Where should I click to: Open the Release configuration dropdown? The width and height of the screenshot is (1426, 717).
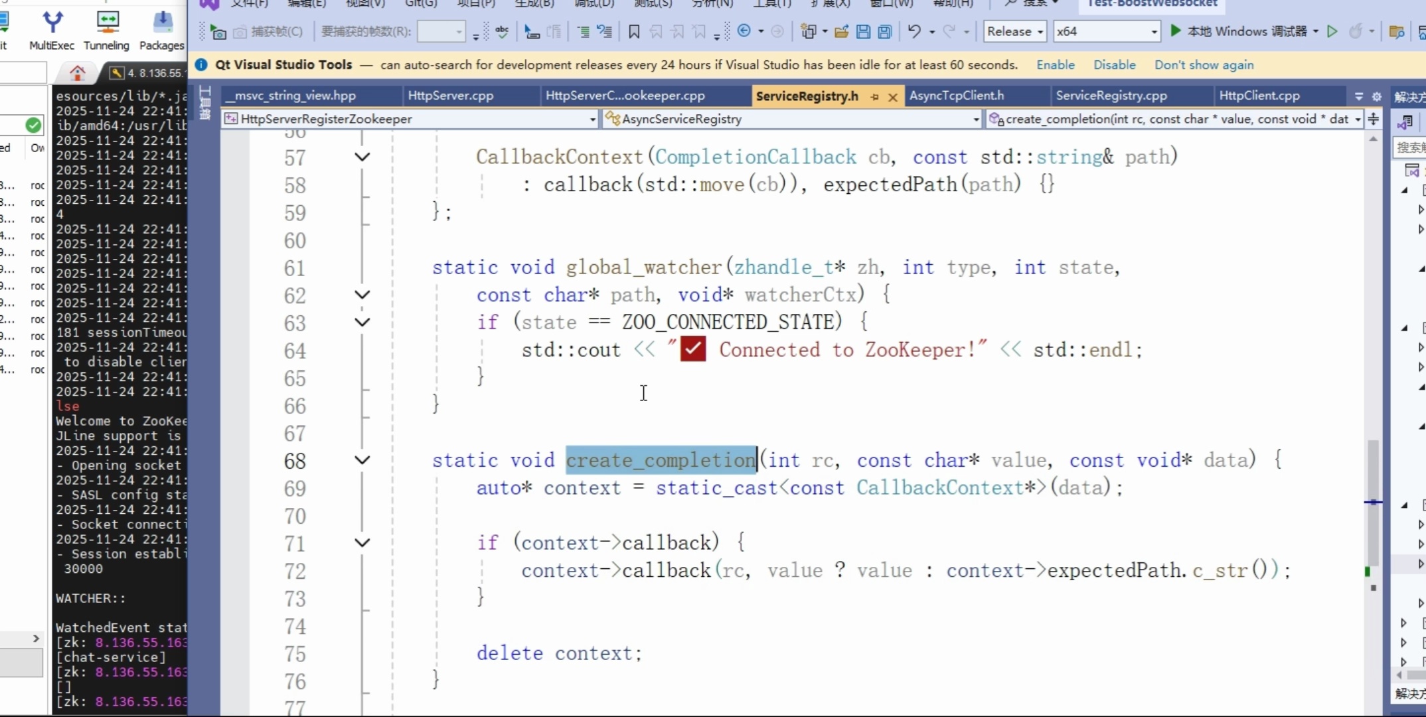tap(1014, 31)
